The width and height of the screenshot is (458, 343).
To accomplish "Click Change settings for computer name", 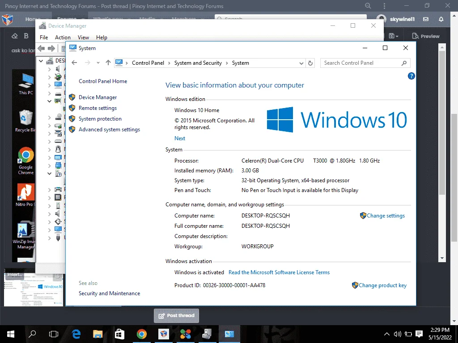I will point(386,216).
